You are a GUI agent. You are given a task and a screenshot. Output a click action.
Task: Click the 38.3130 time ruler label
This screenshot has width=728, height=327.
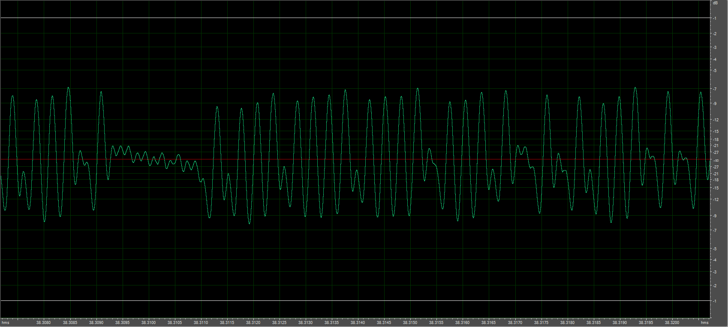tap(306, 323)
